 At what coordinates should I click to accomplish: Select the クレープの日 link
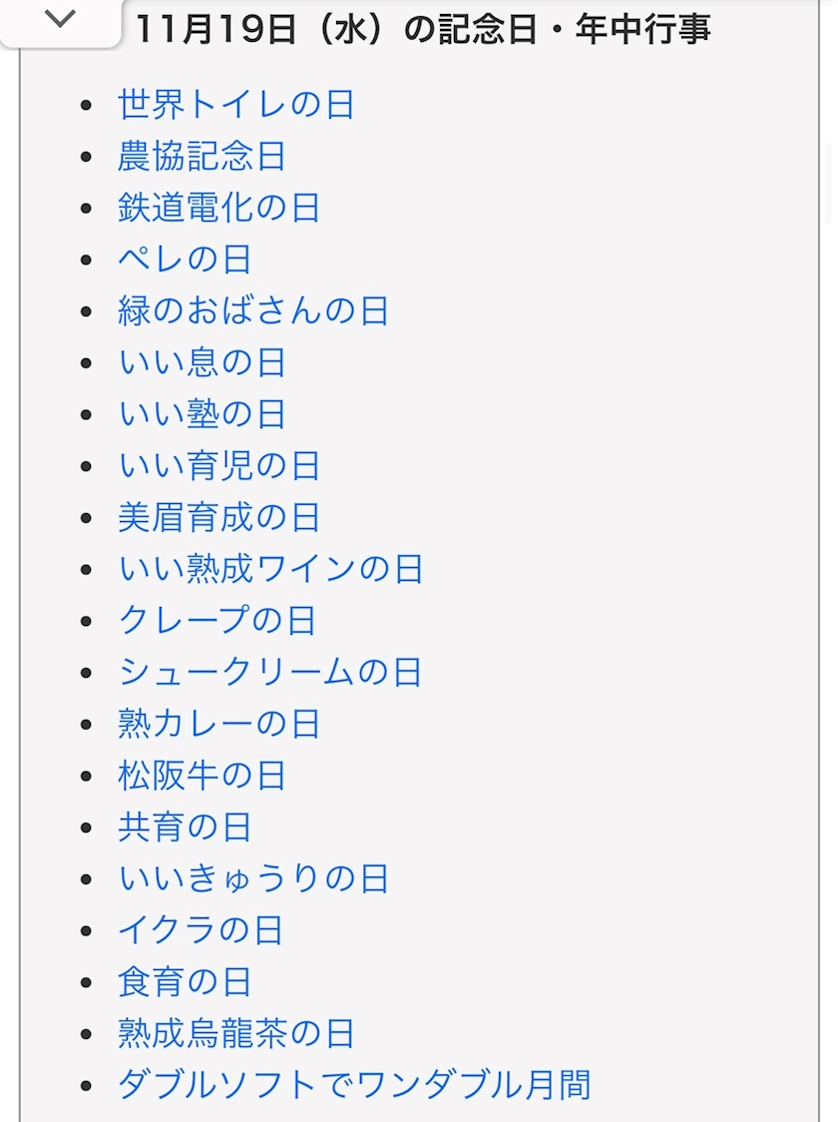tap(216, 621)
